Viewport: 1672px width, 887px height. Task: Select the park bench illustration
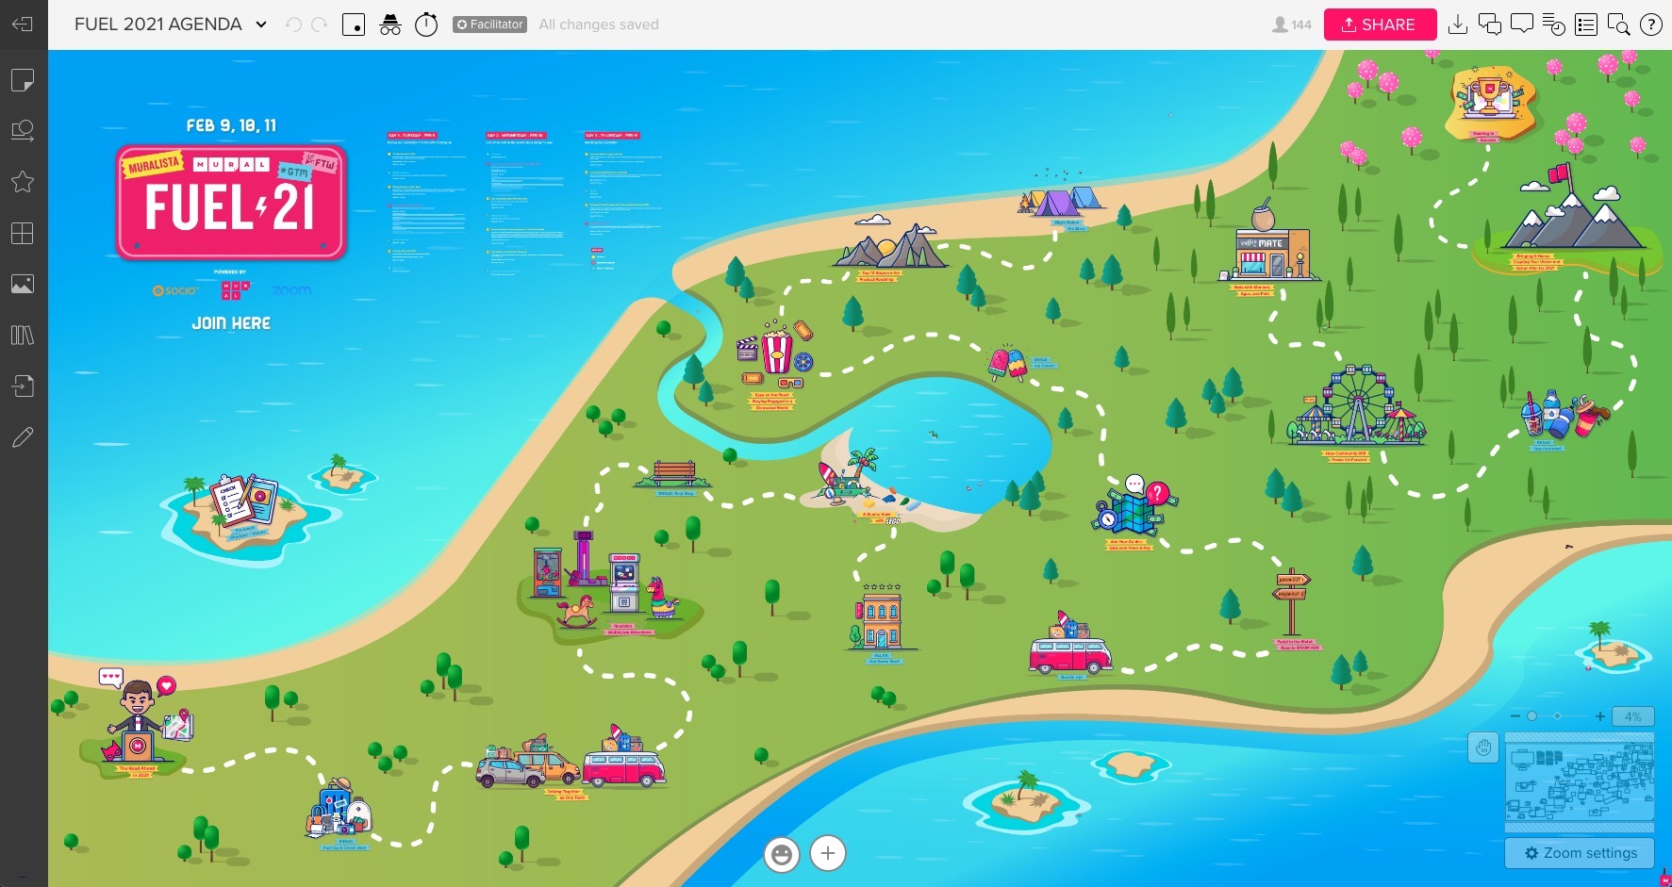673,474
